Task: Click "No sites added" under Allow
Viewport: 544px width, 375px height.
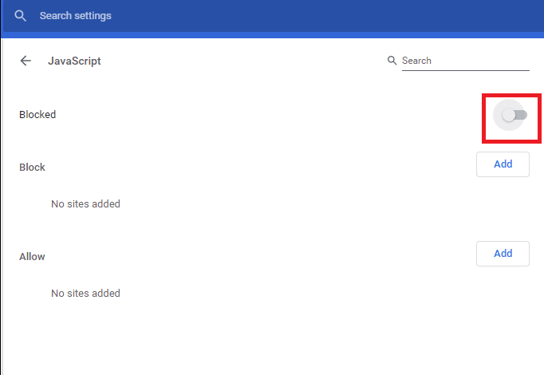Action: 85,294
